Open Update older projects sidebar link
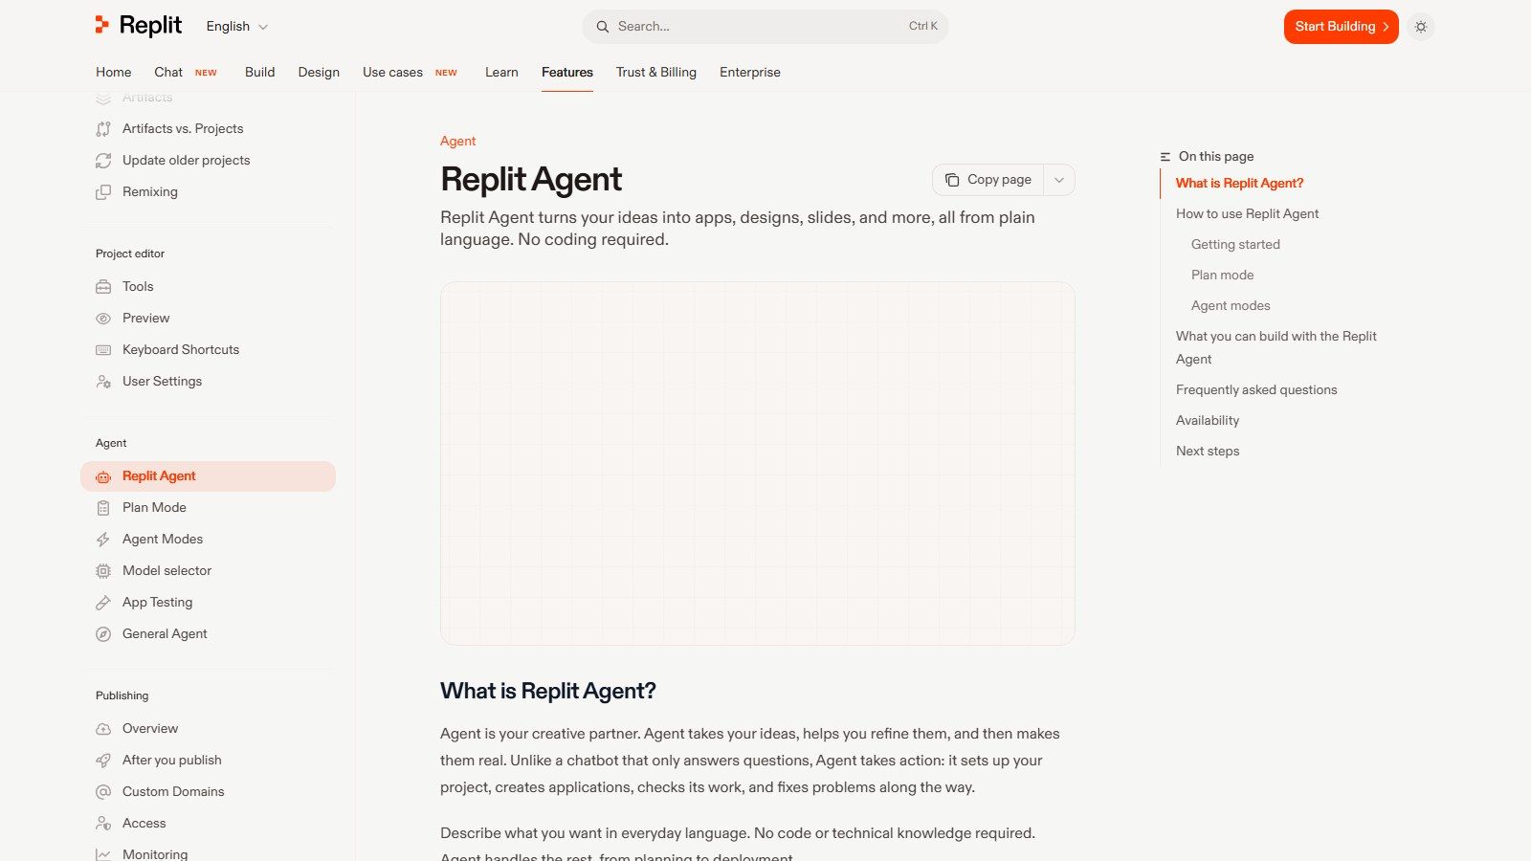Viewport: 1531px width, 861px height. click(x=209, y=161)
